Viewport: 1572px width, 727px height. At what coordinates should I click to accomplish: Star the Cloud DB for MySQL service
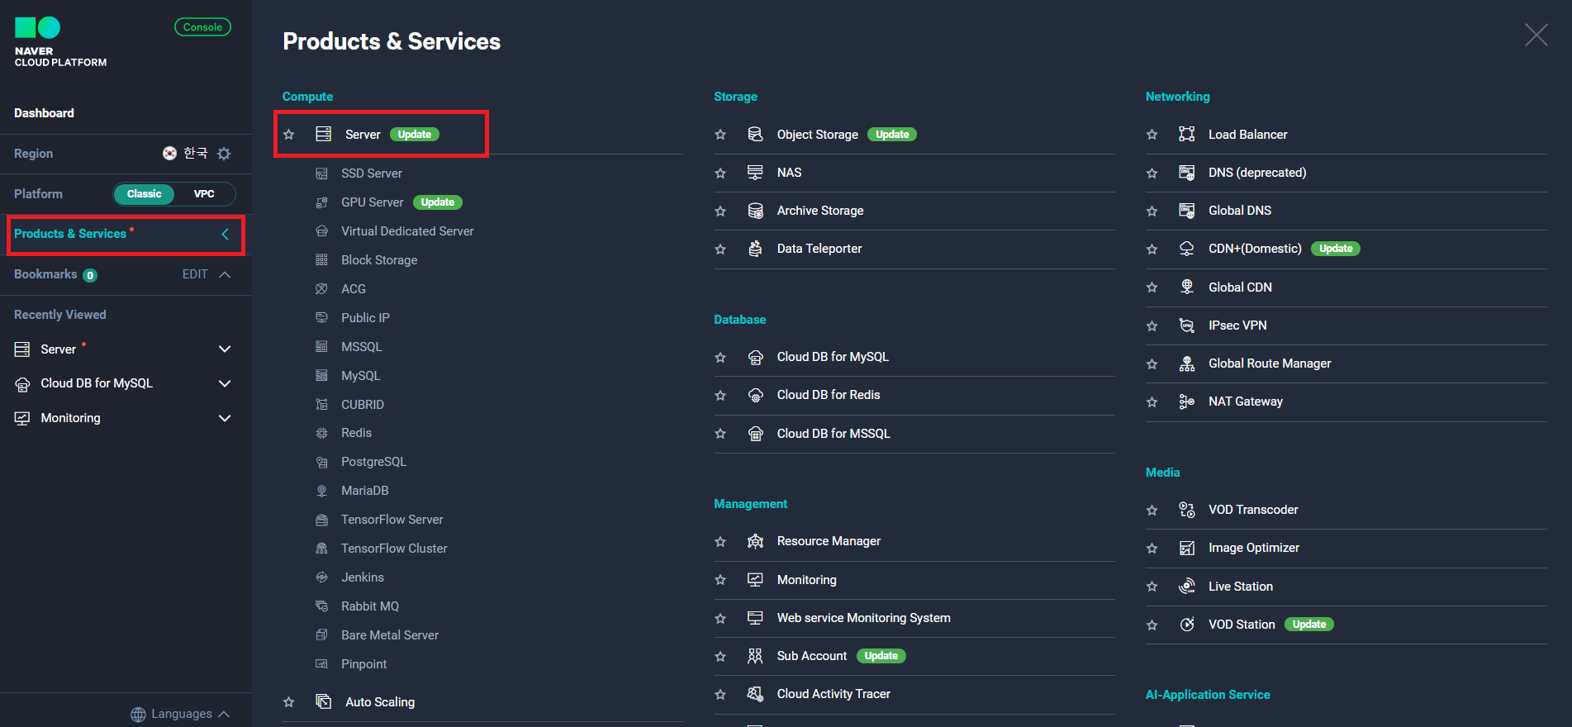click(720, 358)
